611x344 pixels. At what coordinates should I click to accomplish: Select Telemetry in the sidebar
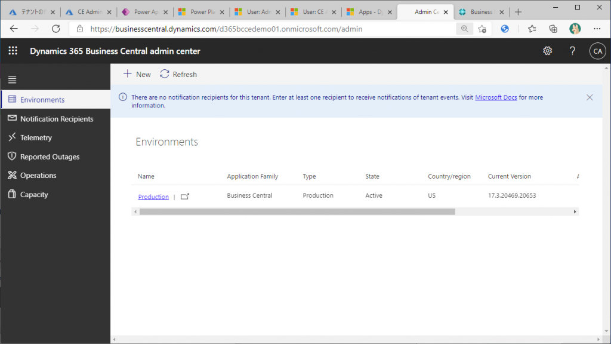click(55, 137)
